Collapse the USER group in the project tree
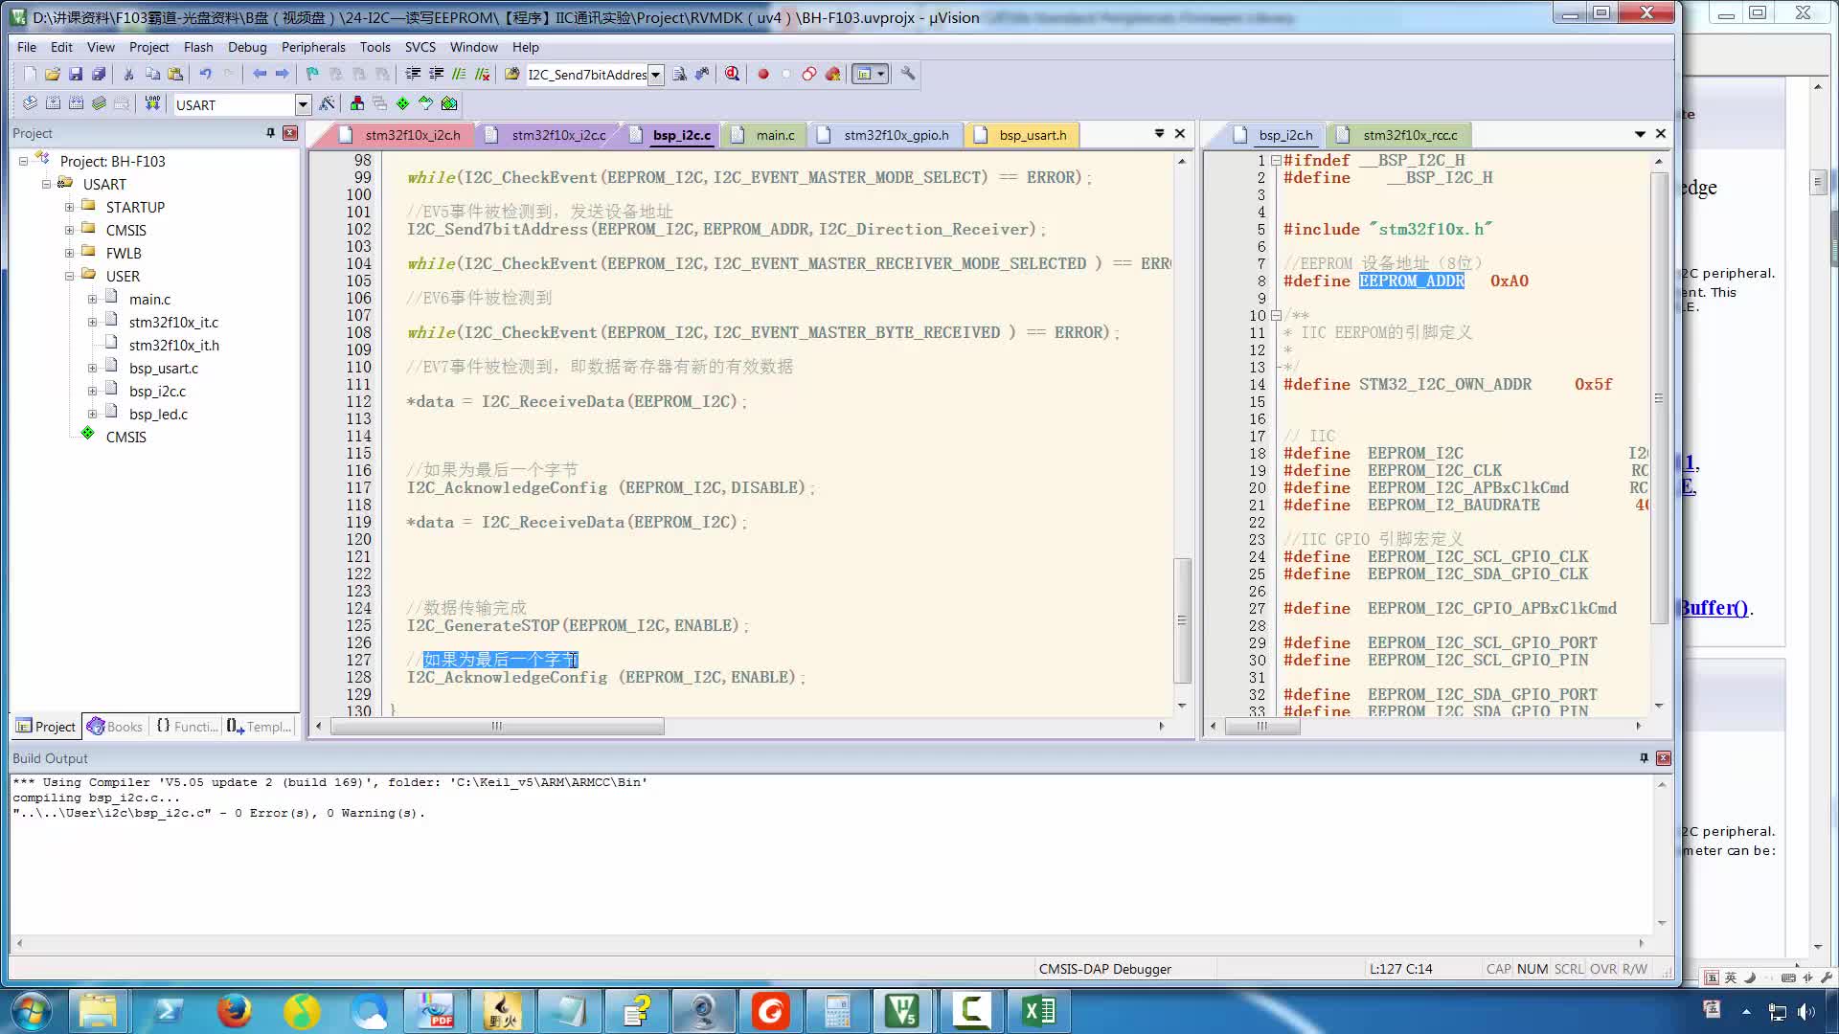 coord(69,276)
